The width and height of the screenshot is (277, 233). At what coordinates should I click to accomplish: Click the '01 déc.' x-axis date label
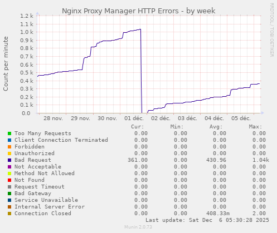pos(134,118)
